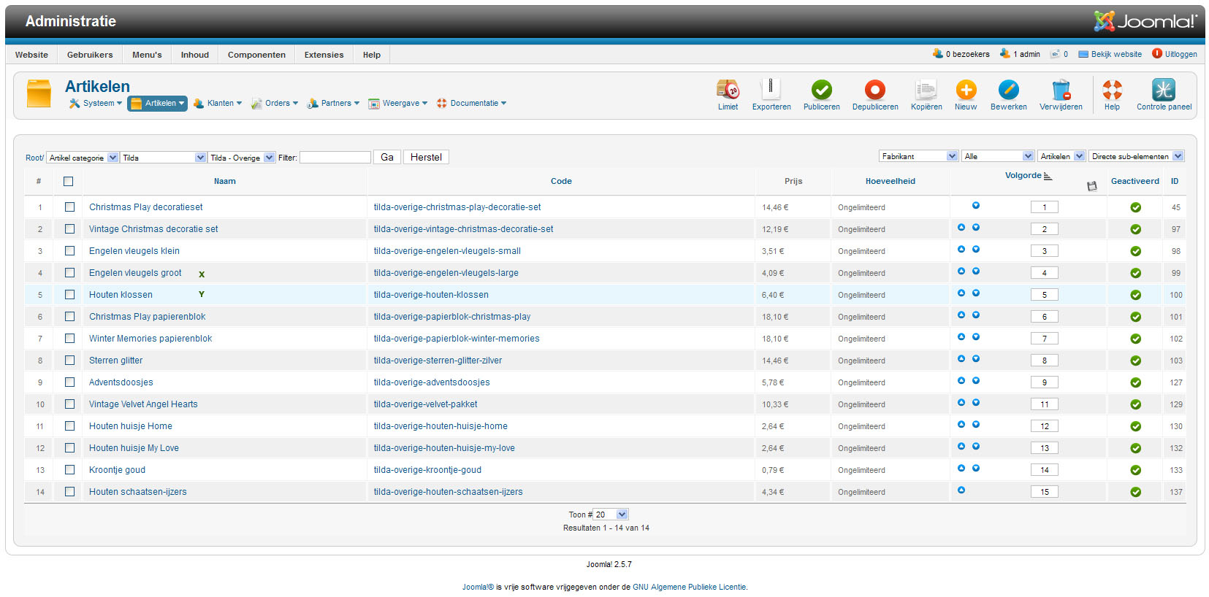Click the Verwijderen trash icon
The height and width of the screenshot is (597, 1209).
pyautogui.click(x=1061, y=90)
